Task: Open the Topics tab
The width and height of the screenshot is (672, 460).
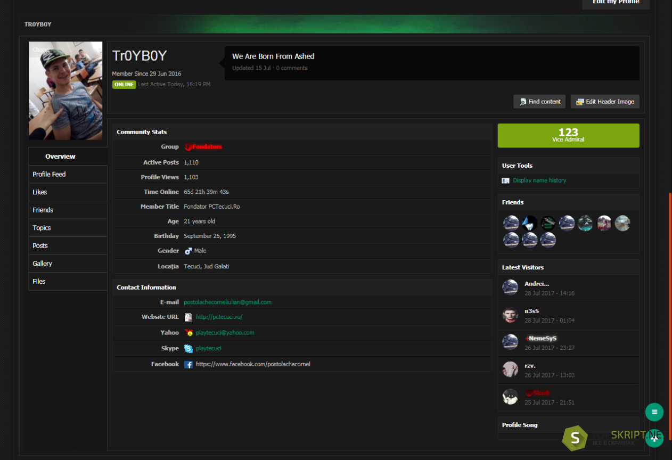Action: pyautogui.click(x=68, y=228)
